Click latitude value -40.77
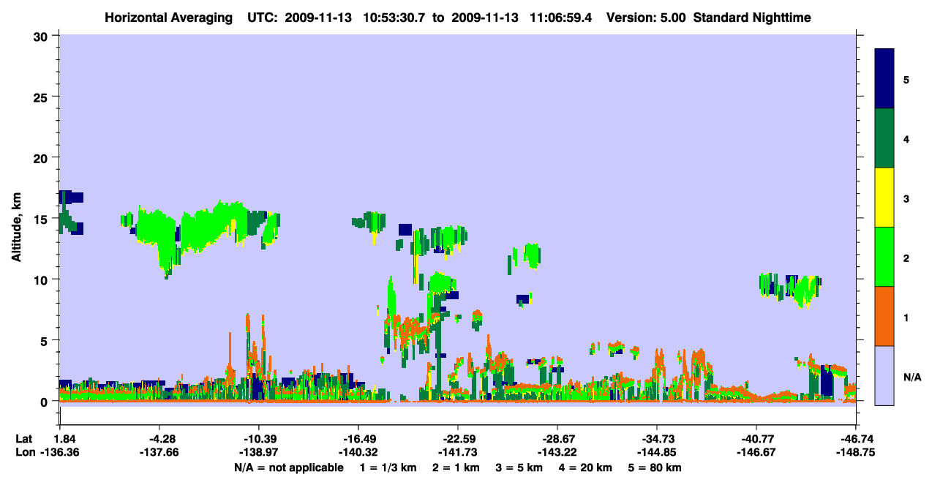Screen dimensions: 951x488 [x=756, y=439]
